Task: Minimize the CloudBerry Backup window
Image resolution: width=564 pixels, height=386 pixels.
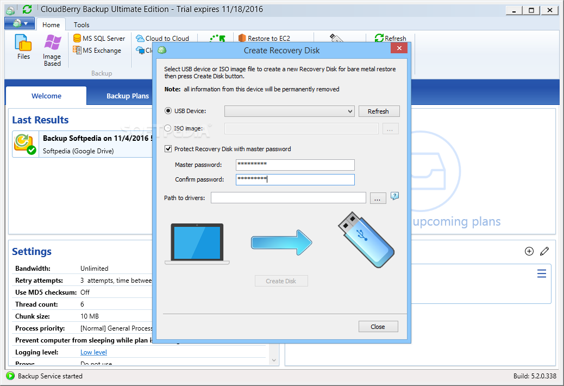Action: click(x=514, y=10)
